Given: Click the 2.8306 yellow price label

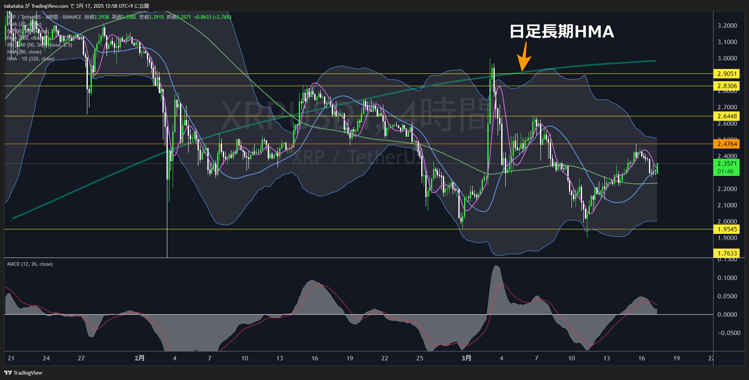Looking at the screenshot, I should pos(727,86).
